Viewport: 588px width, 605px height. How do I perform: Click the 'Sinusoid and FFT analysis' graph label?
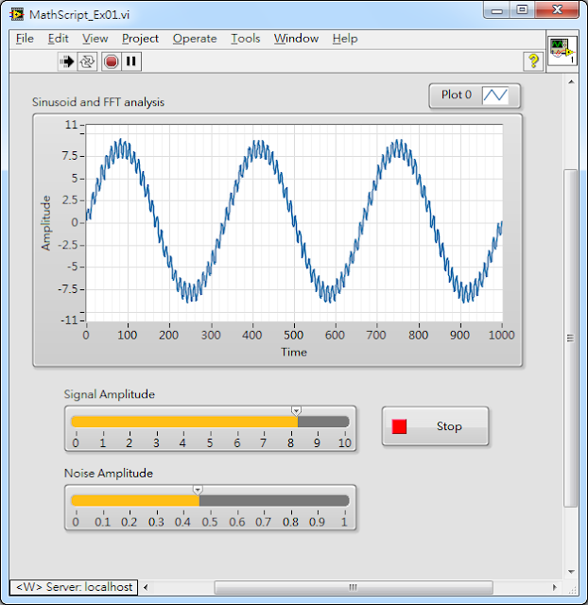[x=98, y=102]
